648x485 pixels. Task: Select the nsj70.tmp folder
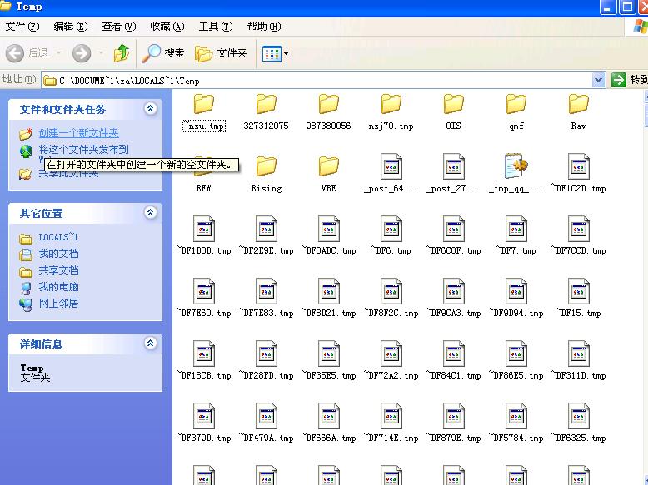[391, 112]
